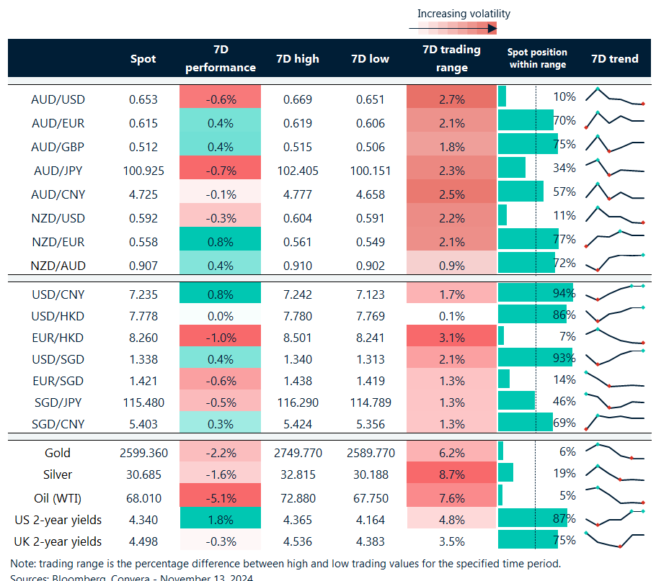The image size is (656, 581).
Task: Click the 7D trading range header
Action: (452, 58)
